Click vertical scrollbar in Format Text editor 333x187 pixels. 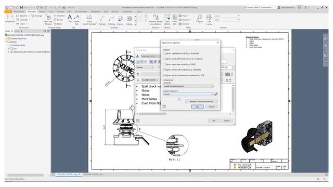tap(233, 98)
